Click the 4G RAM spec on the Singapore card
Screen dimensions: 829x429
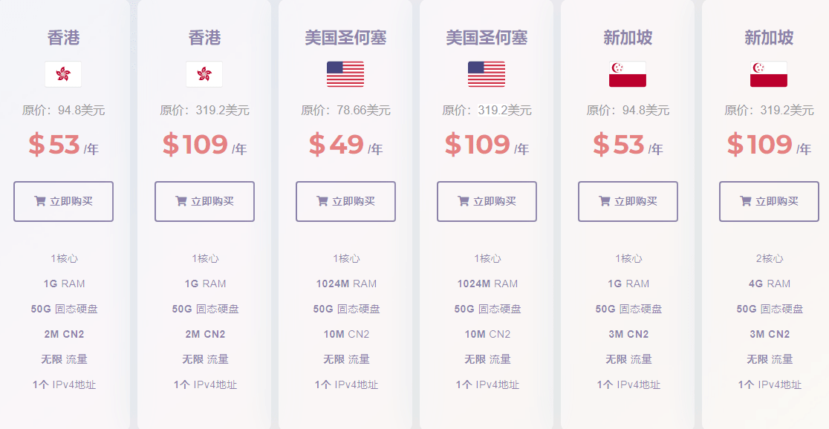click(770, 284)
